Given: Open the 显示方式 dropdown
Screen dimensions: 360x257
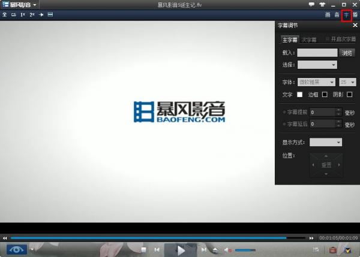Looking at the screenshot, I should 326,142.
